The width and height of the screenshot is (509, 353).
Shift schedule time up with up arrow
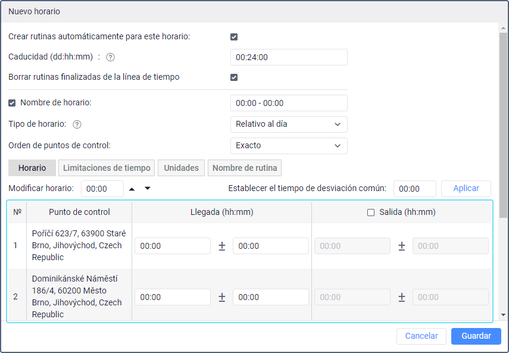pyautogui.click(x=132, y=189)
